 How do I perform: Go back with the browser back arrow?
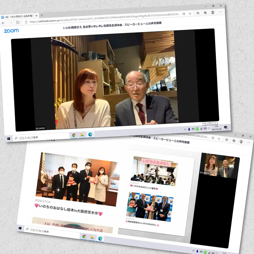coord(3,23)
